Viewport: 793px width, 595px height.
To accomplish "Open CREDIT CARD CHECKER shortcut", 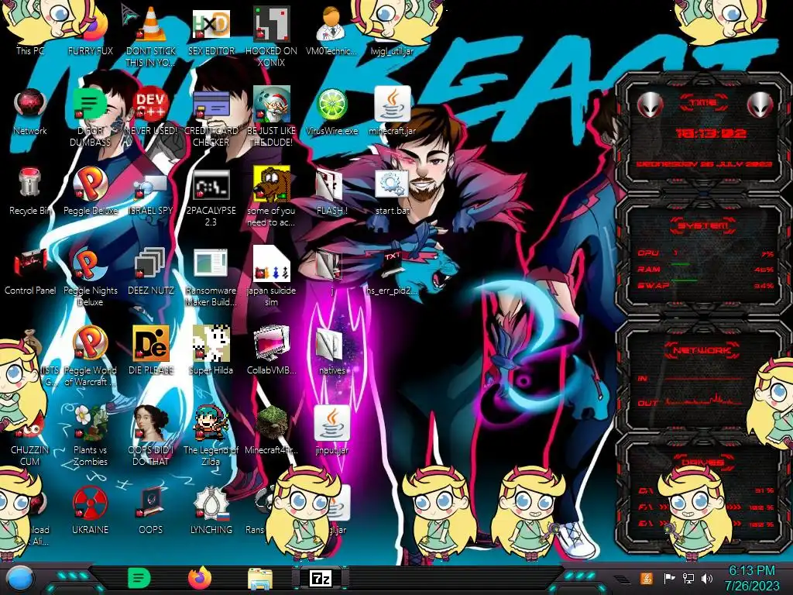I will pos(211,105).
